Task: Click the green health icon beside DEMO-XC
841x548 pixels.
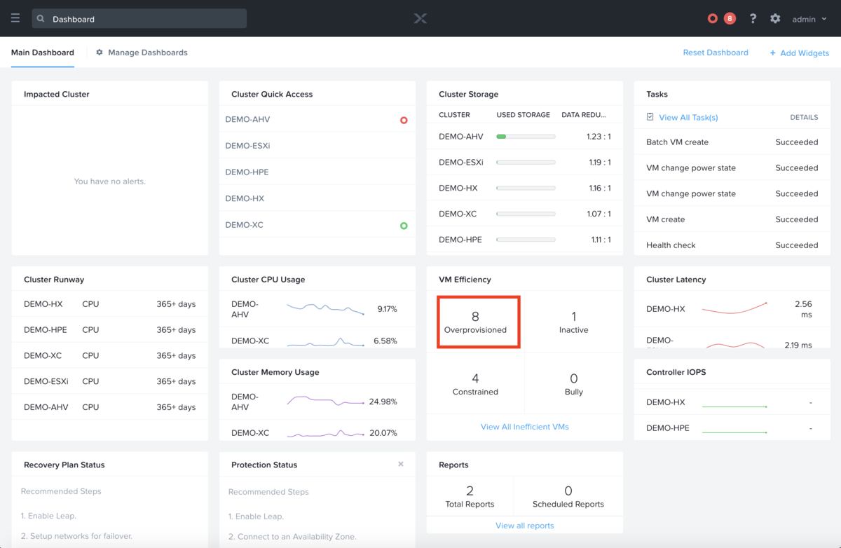Action: [x=404, y=225]
